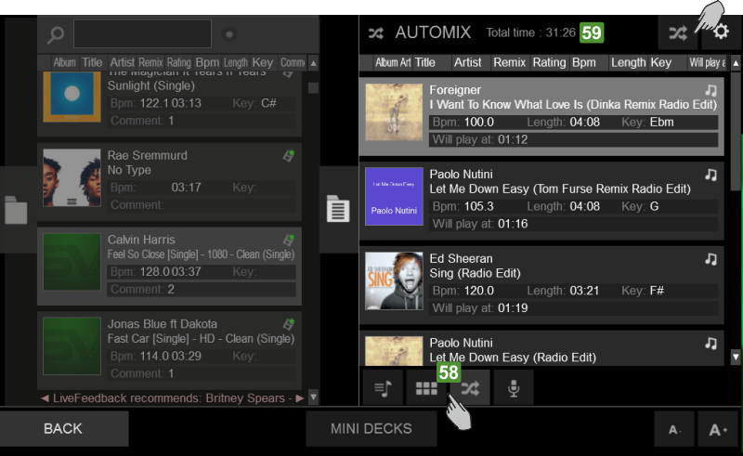Sort browser by Title column
743x456 pixels.
point(92,62)
